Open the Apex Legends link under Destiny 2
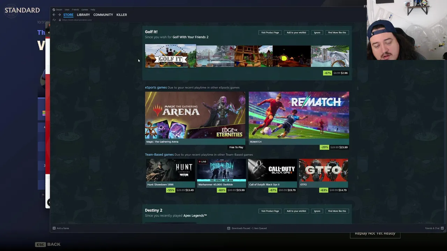The width and height of the screenshot is (447, 251). [195, 215]
